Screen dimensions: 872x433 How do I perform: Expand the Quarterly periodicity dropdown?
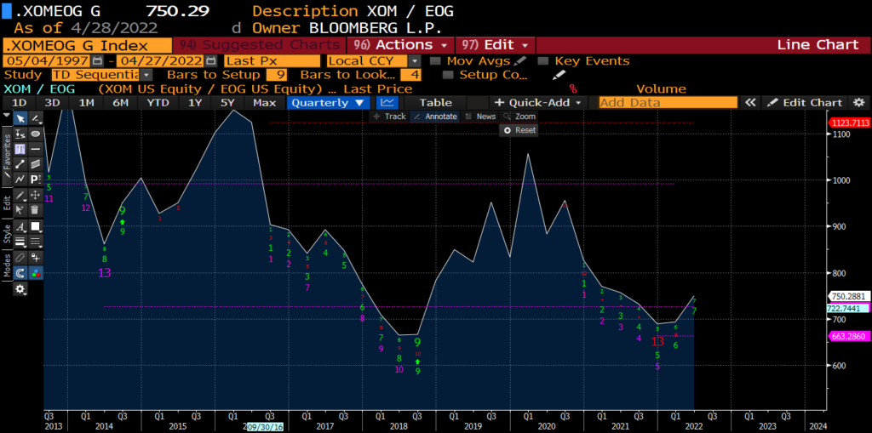[x=328, y=103]
